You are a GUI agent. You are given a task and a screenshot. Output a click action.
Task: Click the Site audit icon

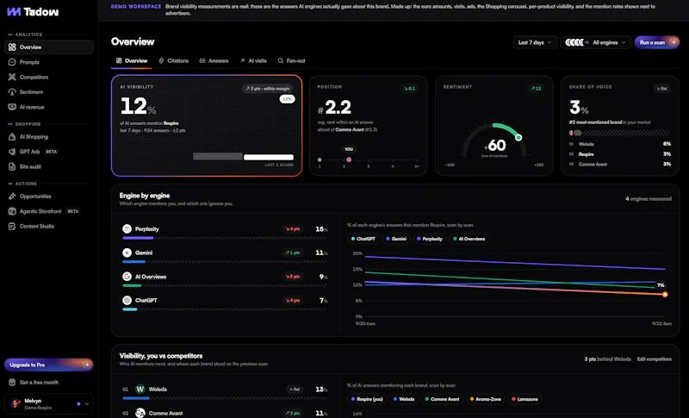(12, 166)
